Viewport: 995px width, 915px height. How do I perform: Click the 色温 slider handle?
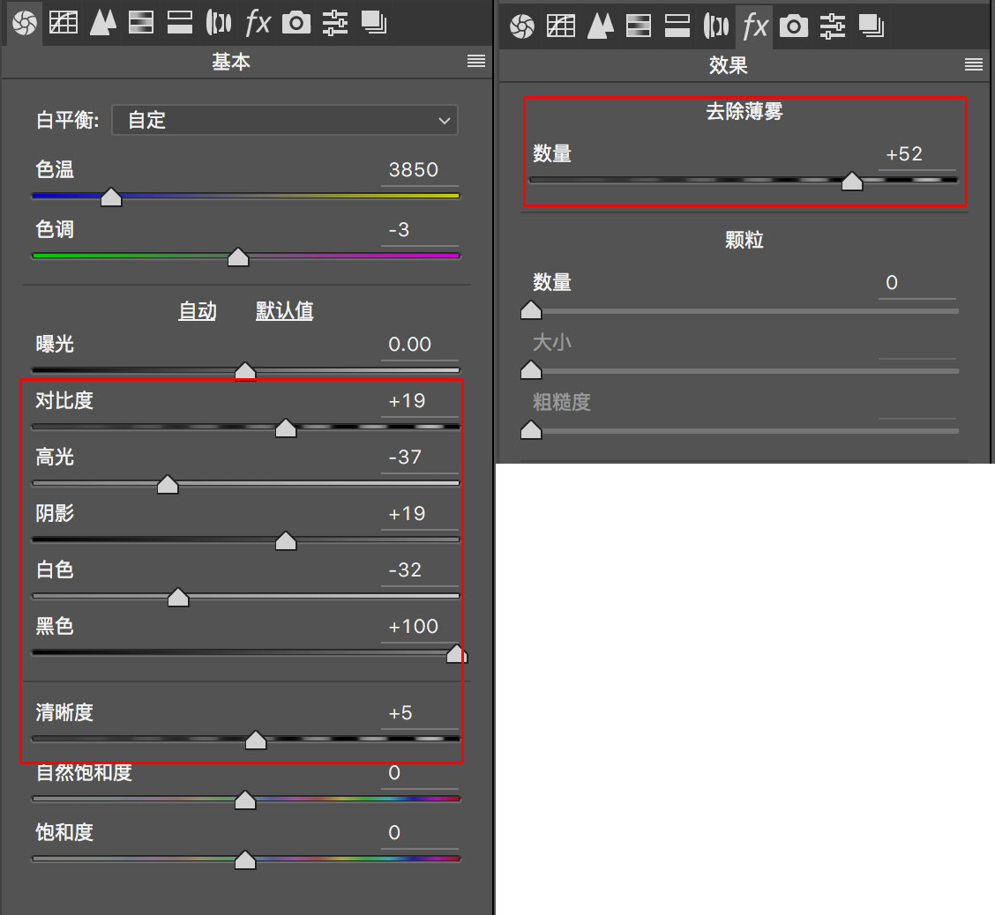click(x=111, y=197)
